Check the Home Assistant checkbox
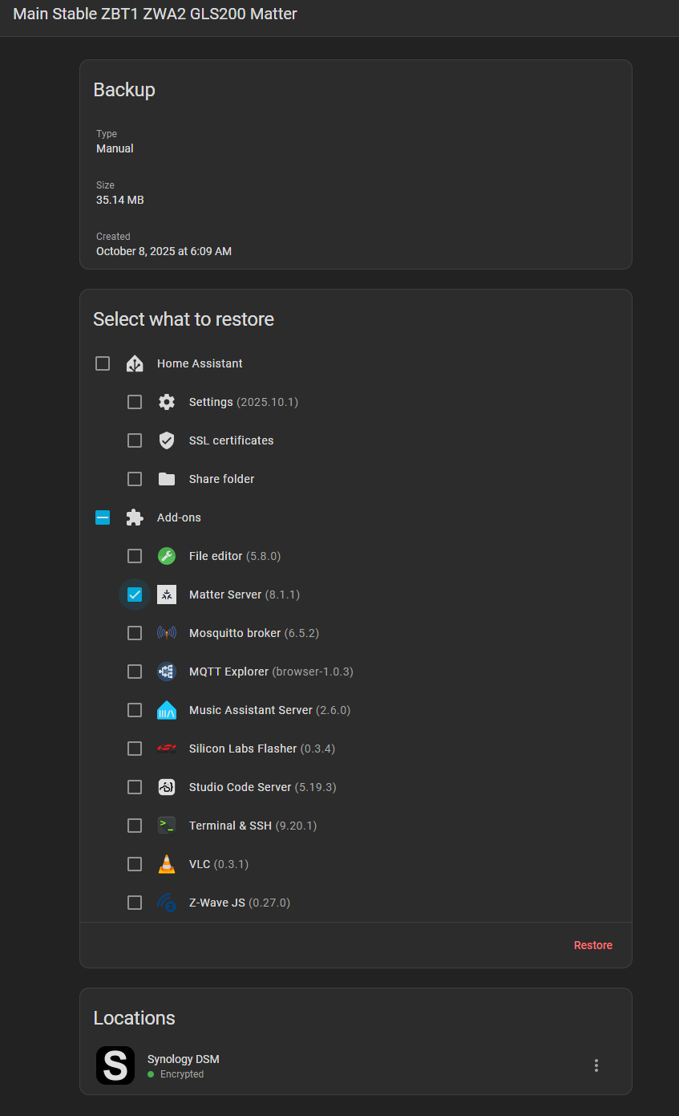The width and height of the screenshot is (679, 1116). pyautogui.click(x=103, y=363)
